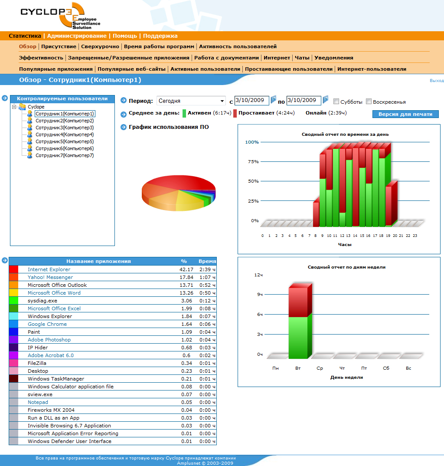Open the Помощь menu
444x466 pixels.
pos(125,36)
